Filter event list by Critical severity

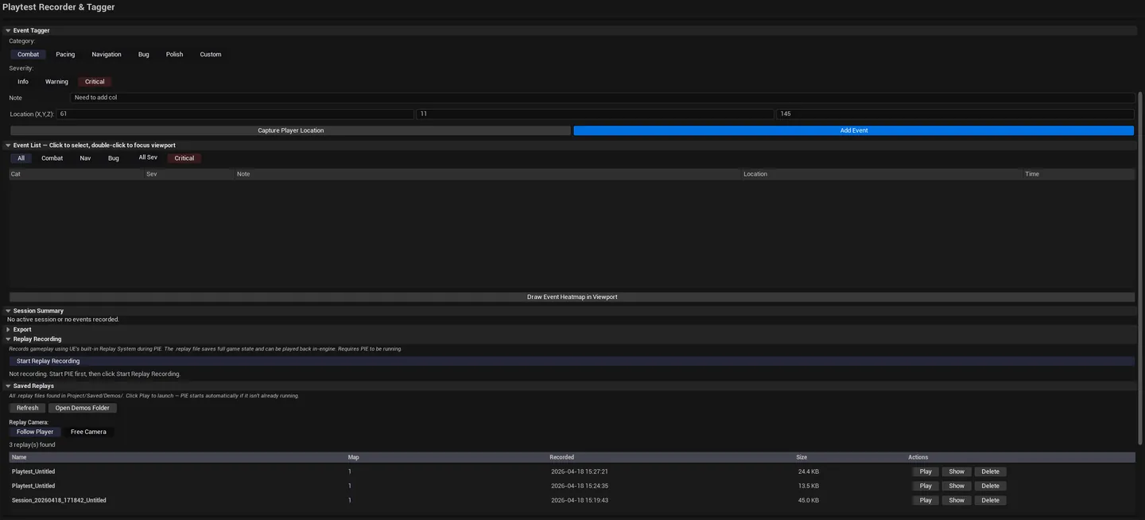(184, 158)
